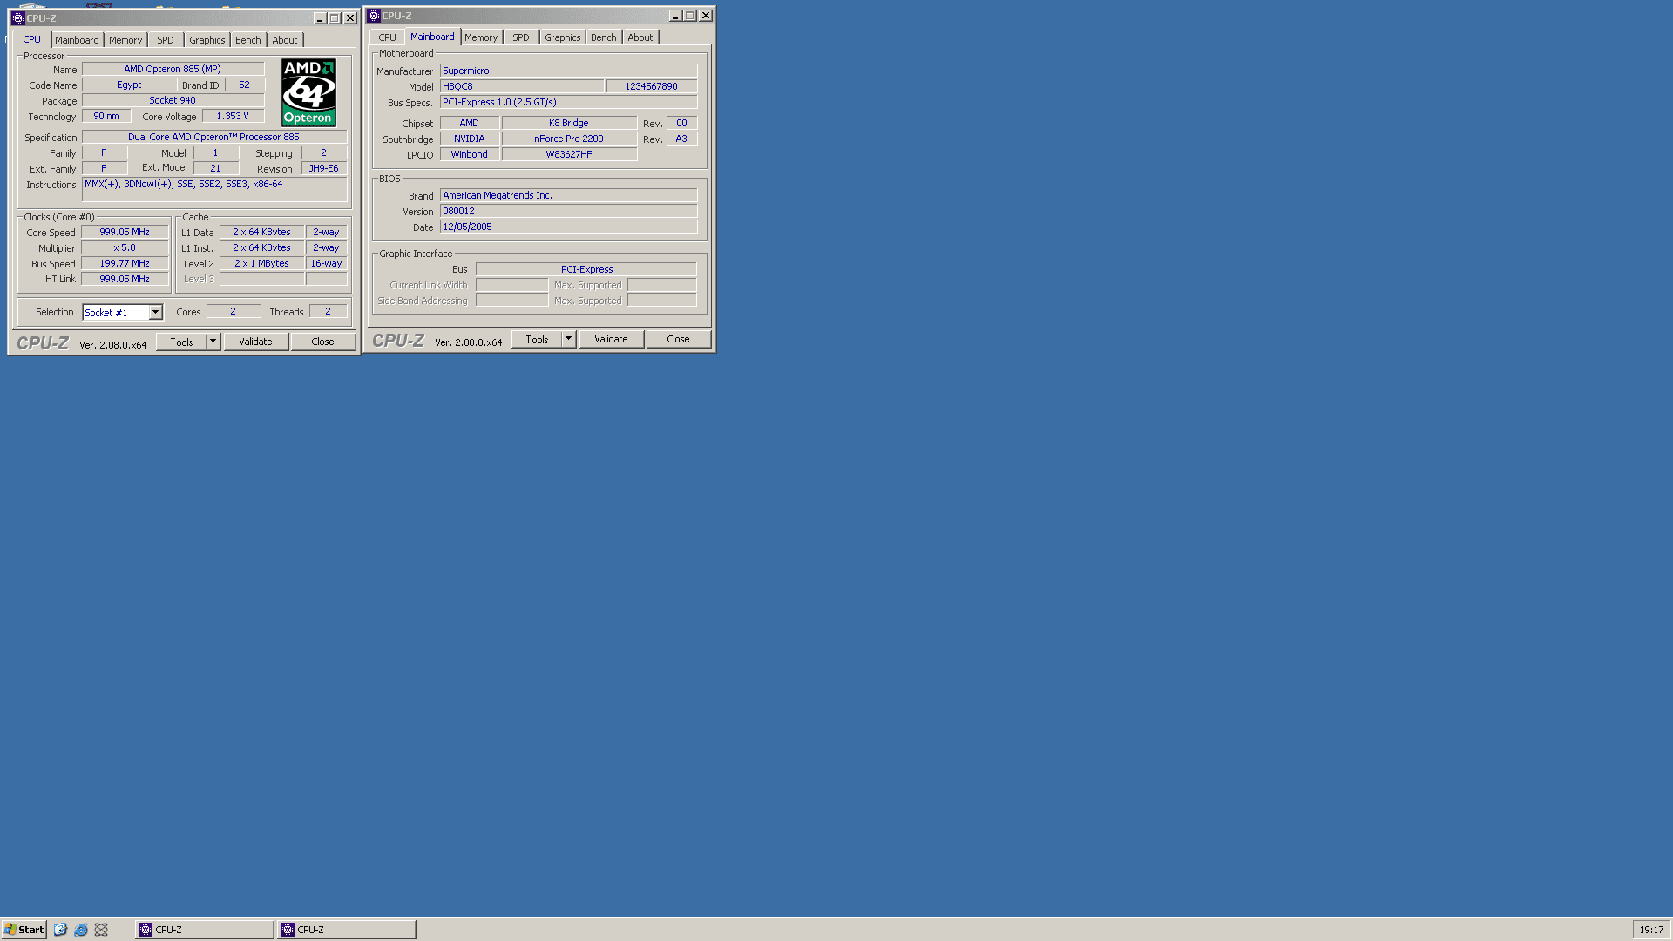The image size is (1673, 941).
Task: Click the motherboard model H8QC8
Action: (521, 86)
